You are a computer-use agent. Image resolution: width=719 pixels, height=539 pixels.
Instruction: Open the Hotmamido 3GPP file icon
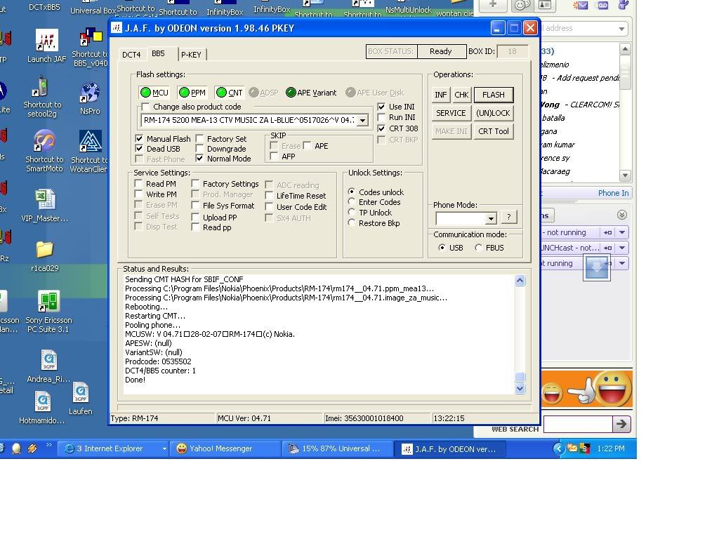click(42, 408)
